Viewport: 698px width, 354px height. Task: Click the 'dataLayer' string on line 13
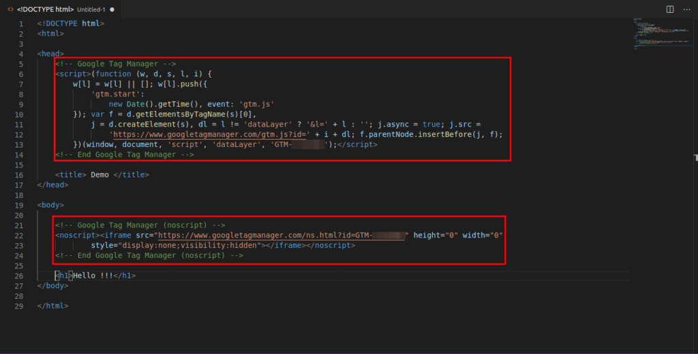pyautogui.click(x=237, y=144)
